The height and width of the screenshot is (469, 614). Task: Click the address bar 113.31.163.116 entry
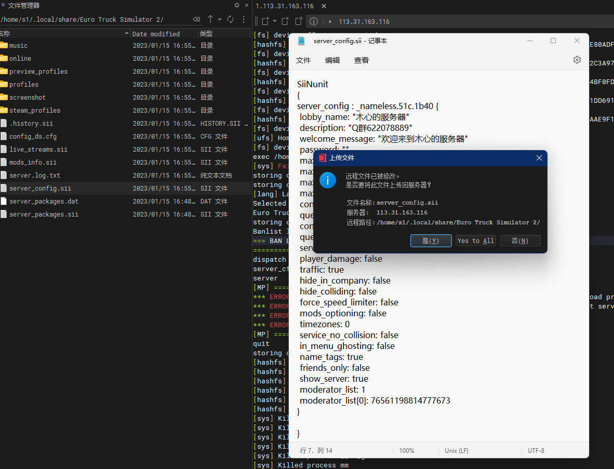[x=364, y=21]
